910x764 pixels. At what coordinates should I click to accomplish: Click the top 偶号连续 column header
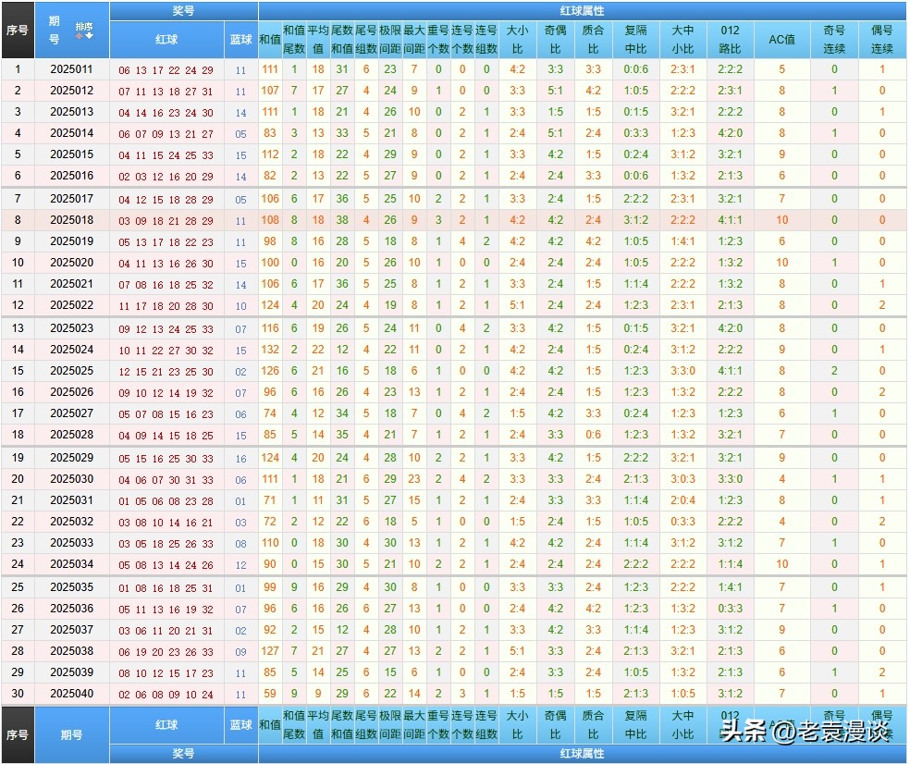882,40
